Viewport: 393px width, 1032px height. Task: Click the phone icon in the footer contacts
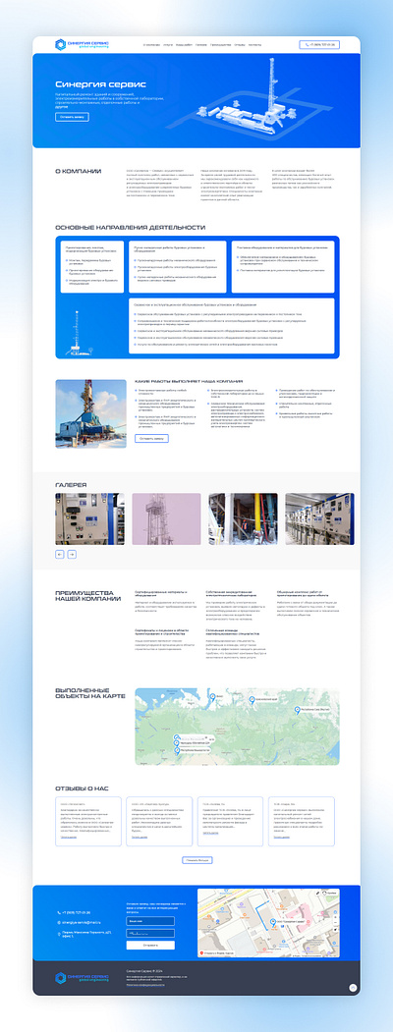coord(59,912)
